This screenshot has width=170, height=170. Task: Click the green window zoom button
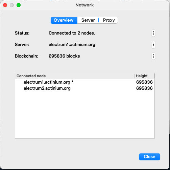(19, 5)
